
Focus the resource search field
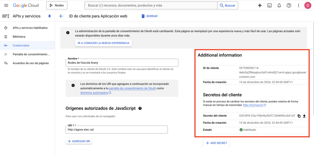[151, 6]
